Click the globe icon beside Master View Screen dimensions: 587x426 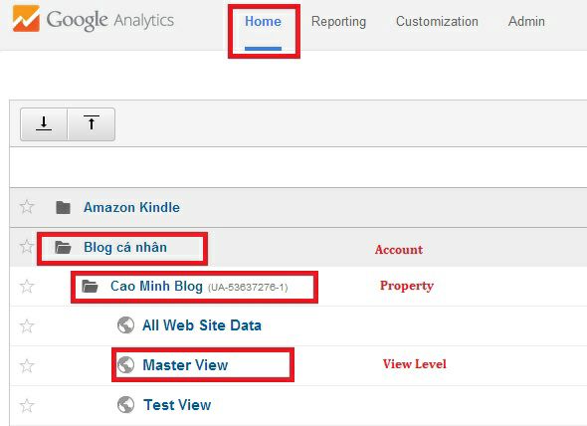click(x=125, y=365)
